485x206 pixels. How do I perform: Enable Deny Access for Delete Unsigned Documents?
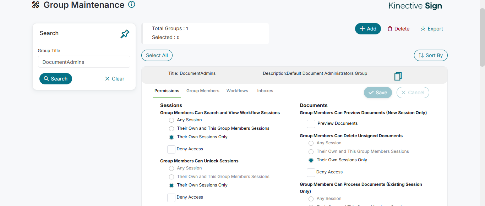311,172
